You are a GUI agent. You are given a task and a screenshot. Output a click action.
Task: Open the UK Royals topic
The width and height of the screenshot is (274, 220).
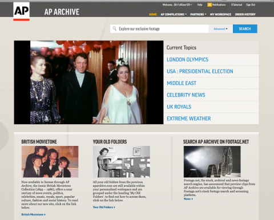179,107
